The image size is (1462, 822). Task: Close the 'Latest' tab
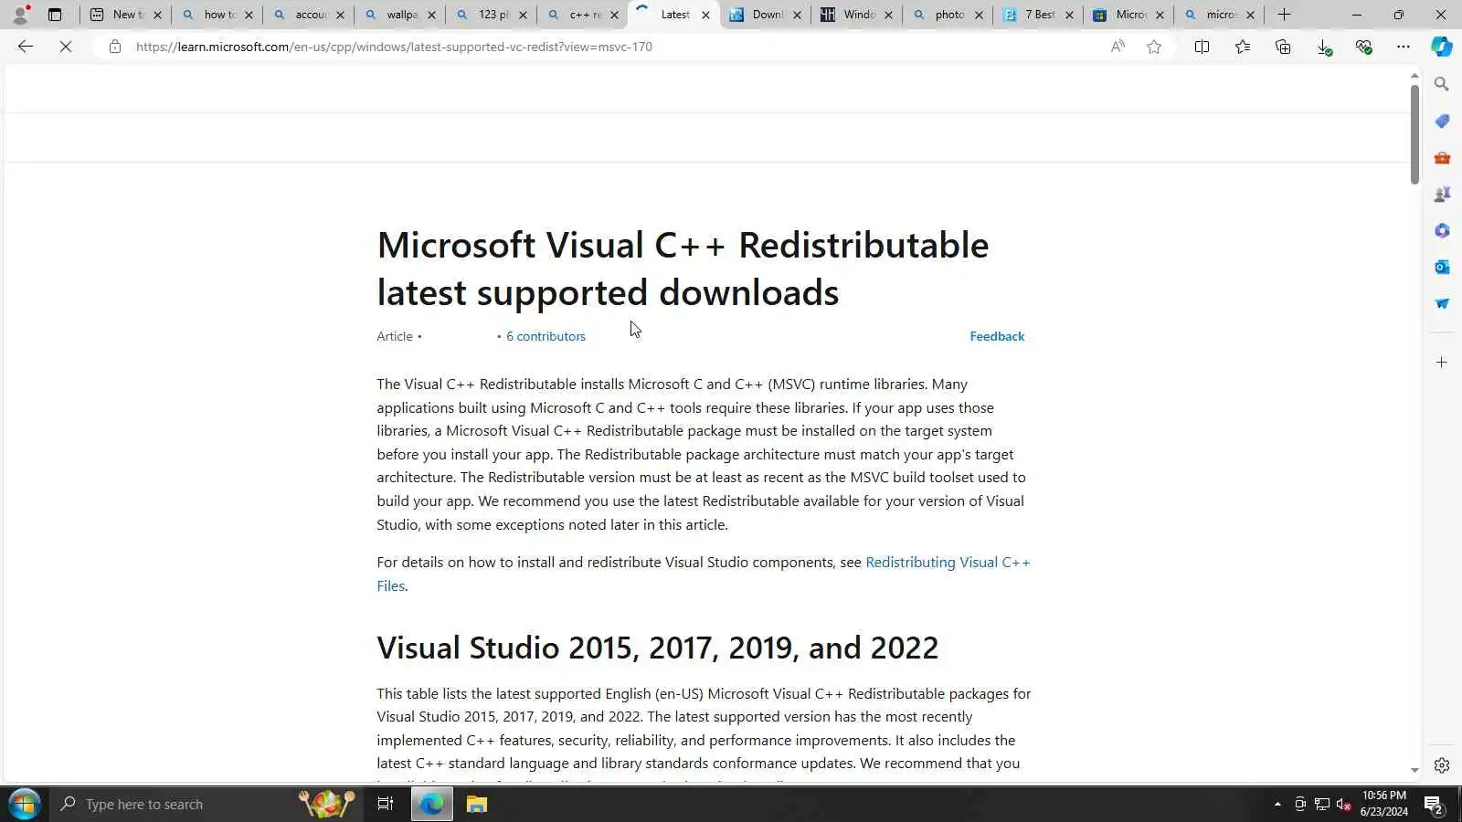[705, 15]
